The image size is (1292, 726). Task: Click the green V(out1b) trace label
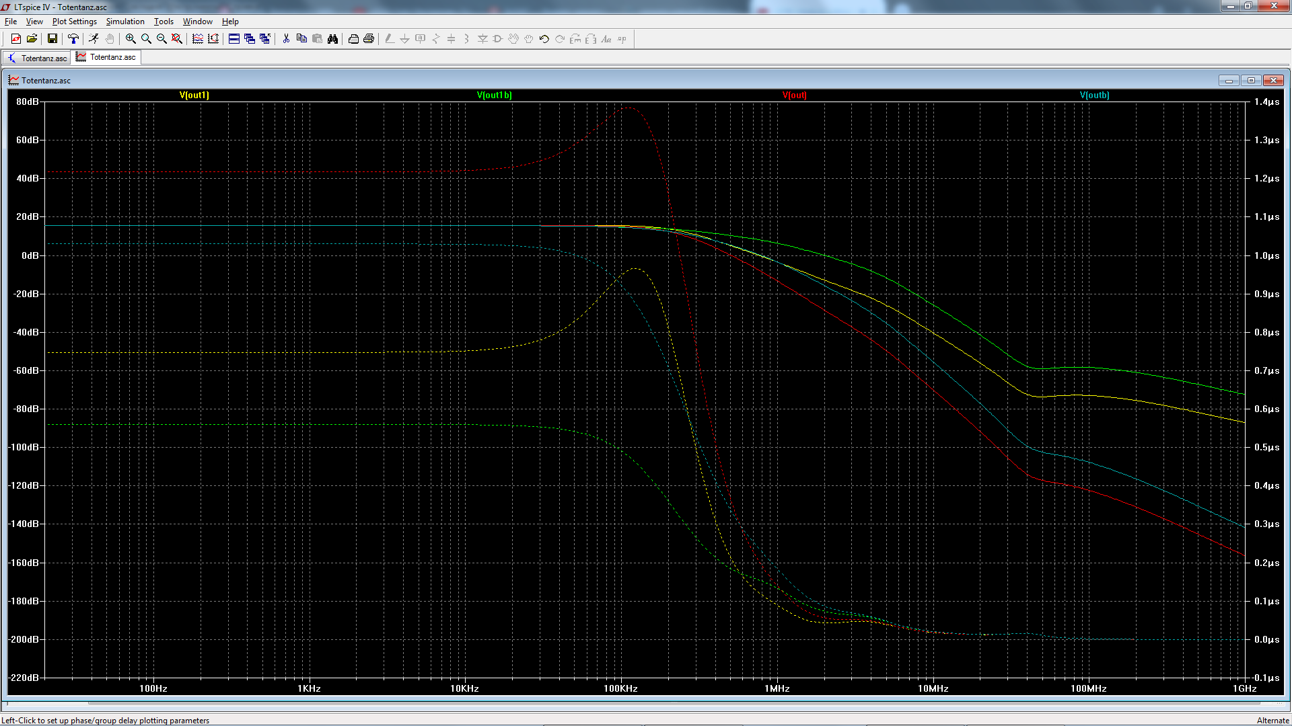pyautogui.click(x=494, y=95)
